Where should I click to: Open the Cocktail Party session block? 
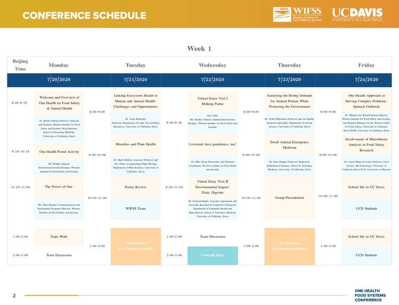pos(212,255)
